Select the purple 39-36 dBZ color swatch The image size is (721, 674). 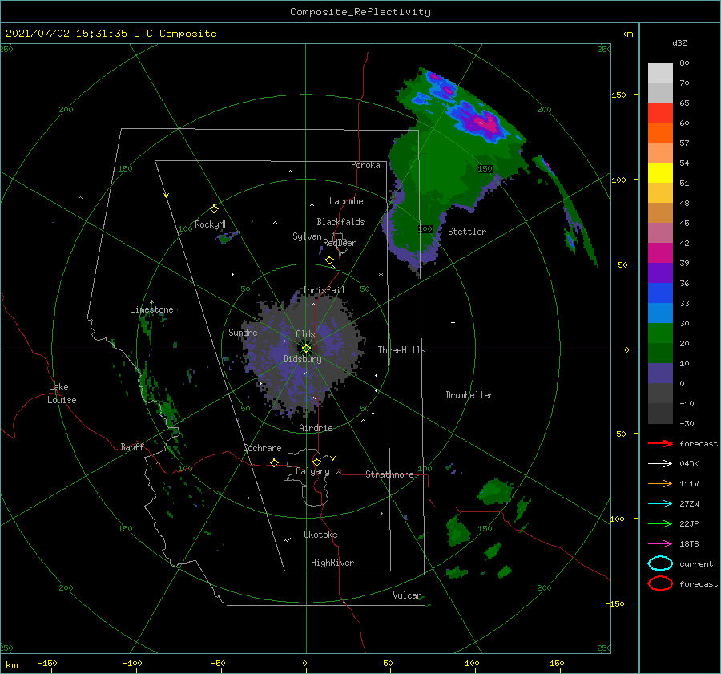[x=660, y=272]
